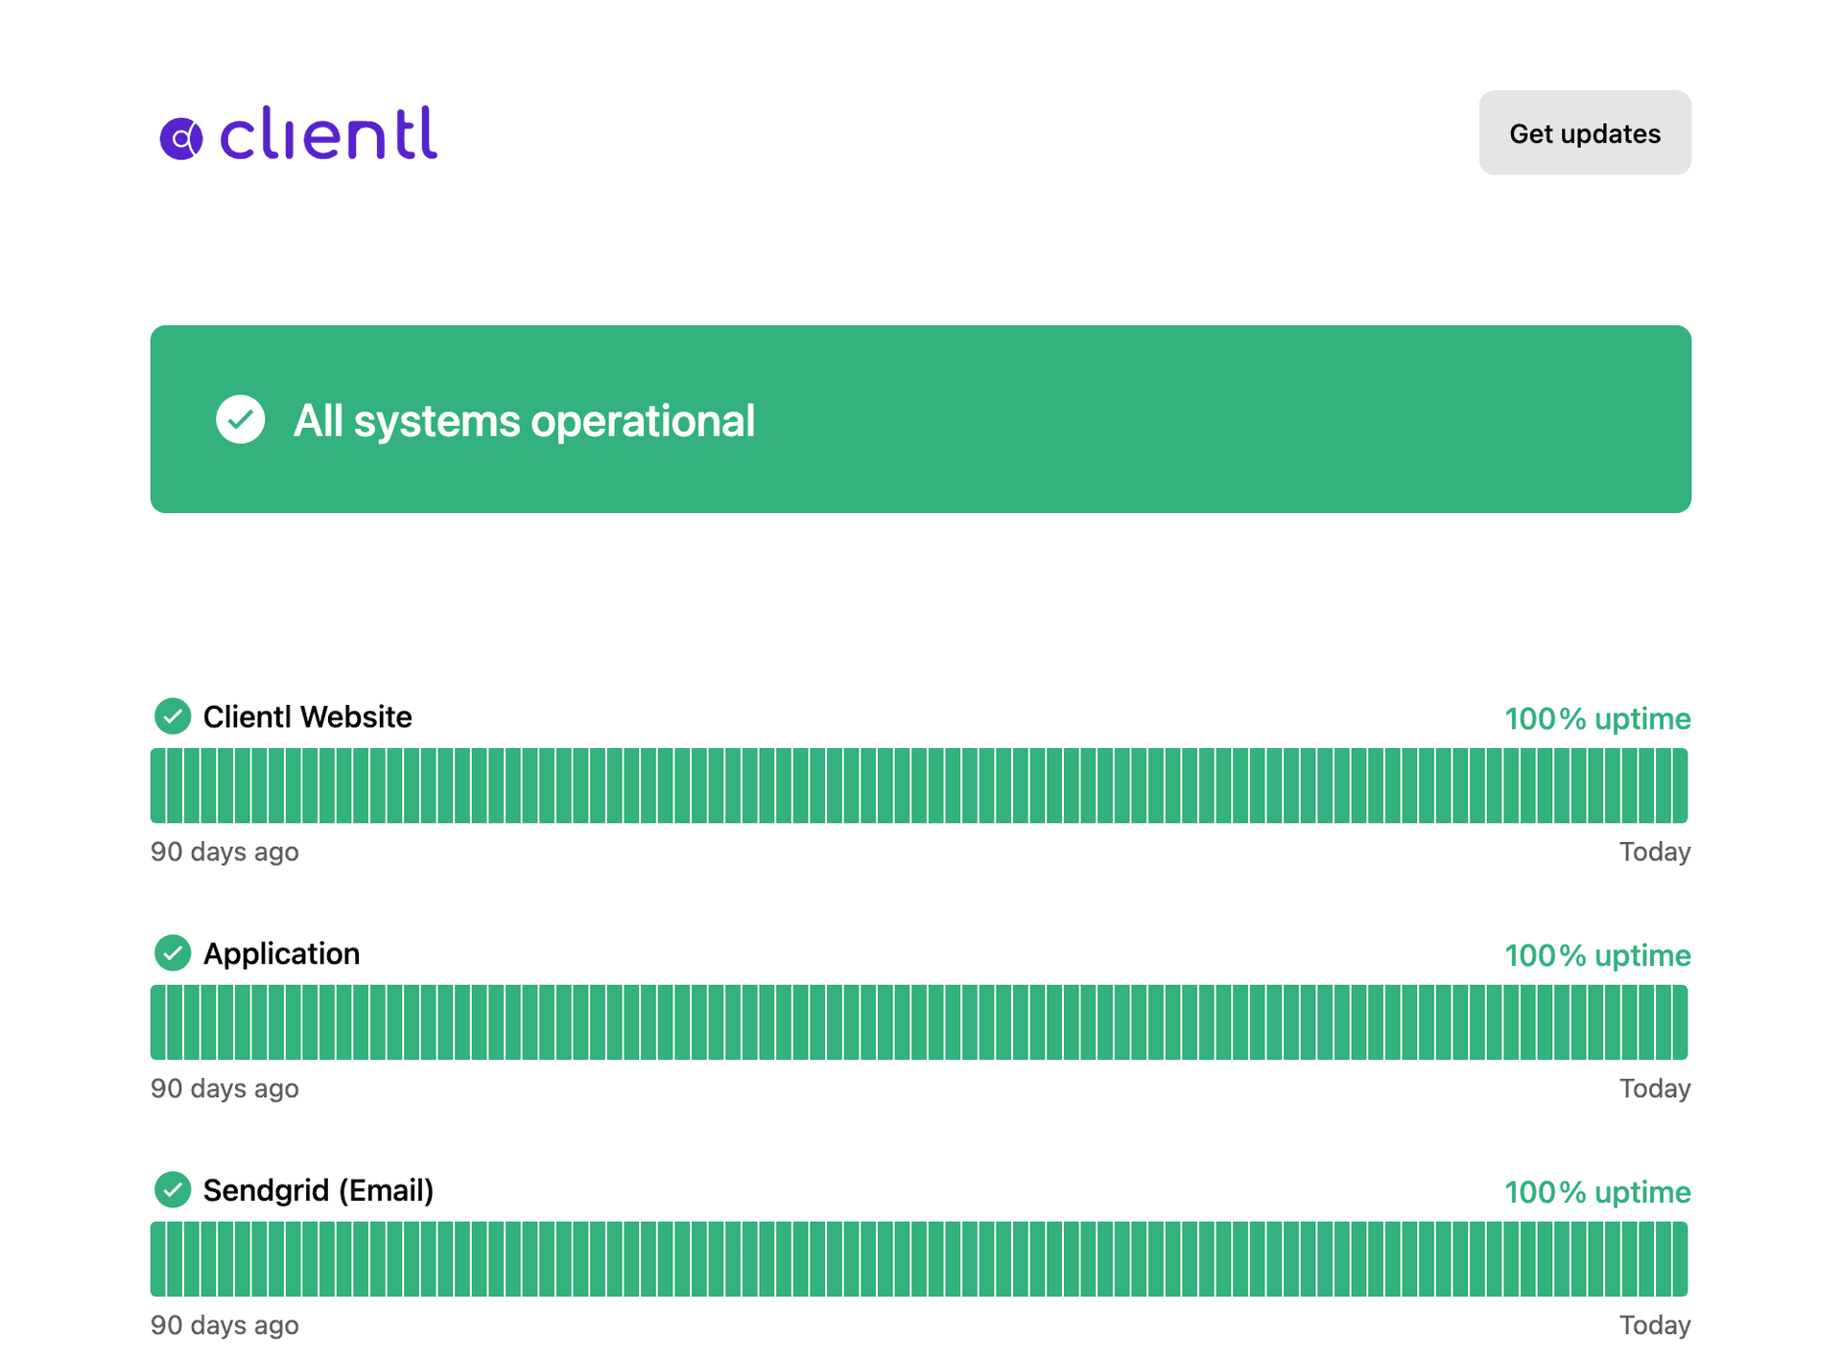Click the first day bar of the Application timeline

tap(157, 1022)
